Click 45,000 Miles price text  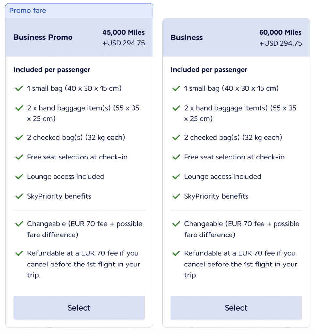pos(123,32)
